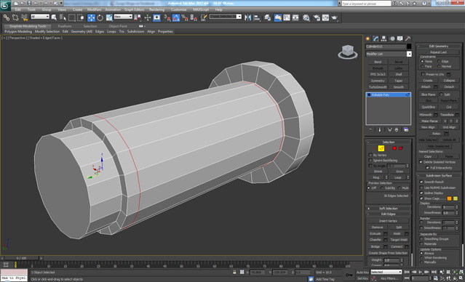Screen dimensions: 465x282
Task: Click the Unlink Selection tool
Action: tap(15, 17)
